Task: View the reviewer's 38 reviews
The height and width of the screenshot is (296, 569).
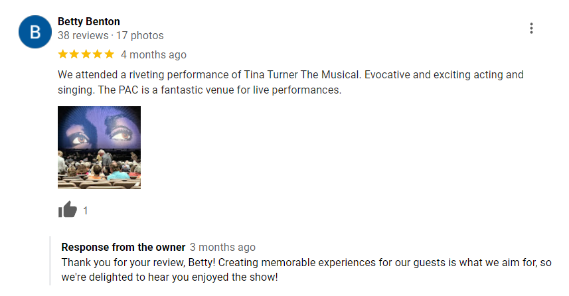Action: [x=83, y=36]
